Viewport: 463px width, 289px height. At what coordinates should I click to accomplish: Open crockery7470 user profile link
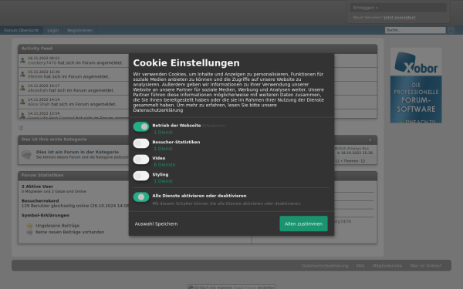[x=42, y=63]
